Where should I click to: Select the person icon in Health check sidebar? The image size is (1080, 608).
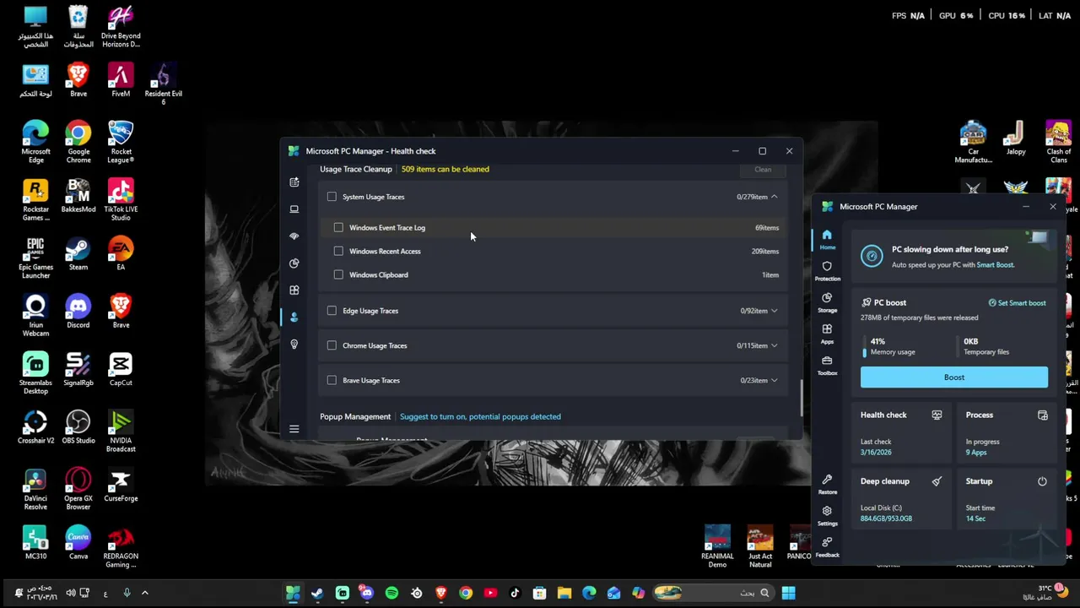tap(294, 318)
